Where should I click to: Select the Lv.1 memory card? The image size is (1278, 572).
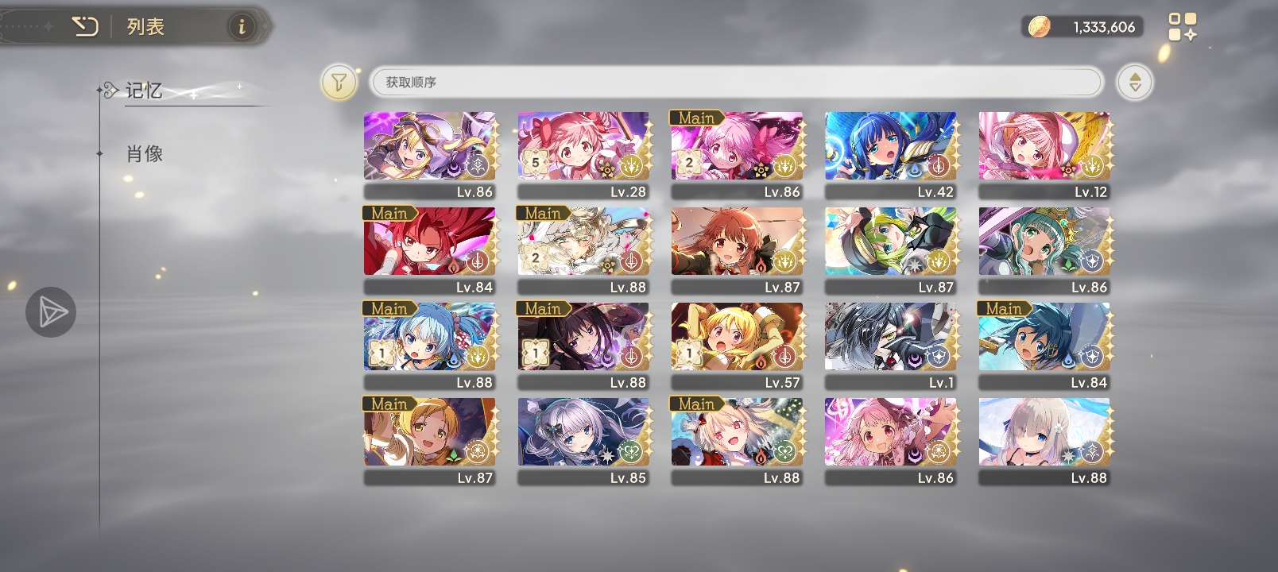point(891,346)
